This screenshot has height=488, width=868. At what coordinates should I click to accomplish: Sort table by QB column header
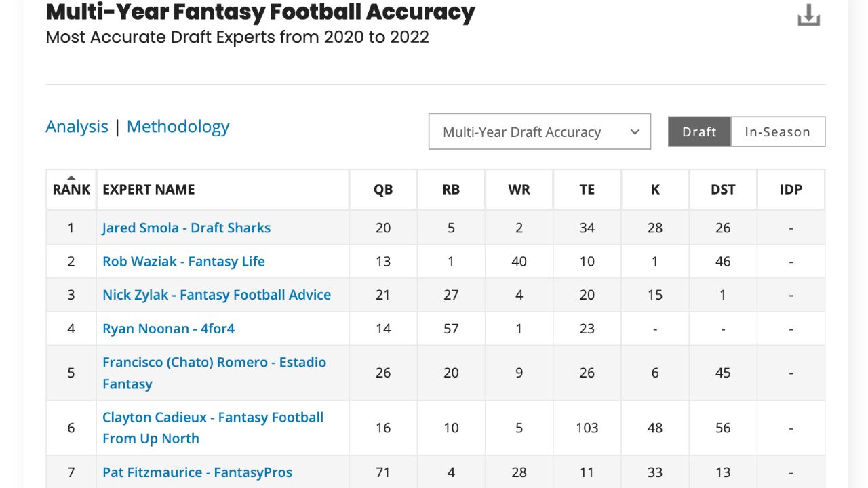tap(383, 190)
